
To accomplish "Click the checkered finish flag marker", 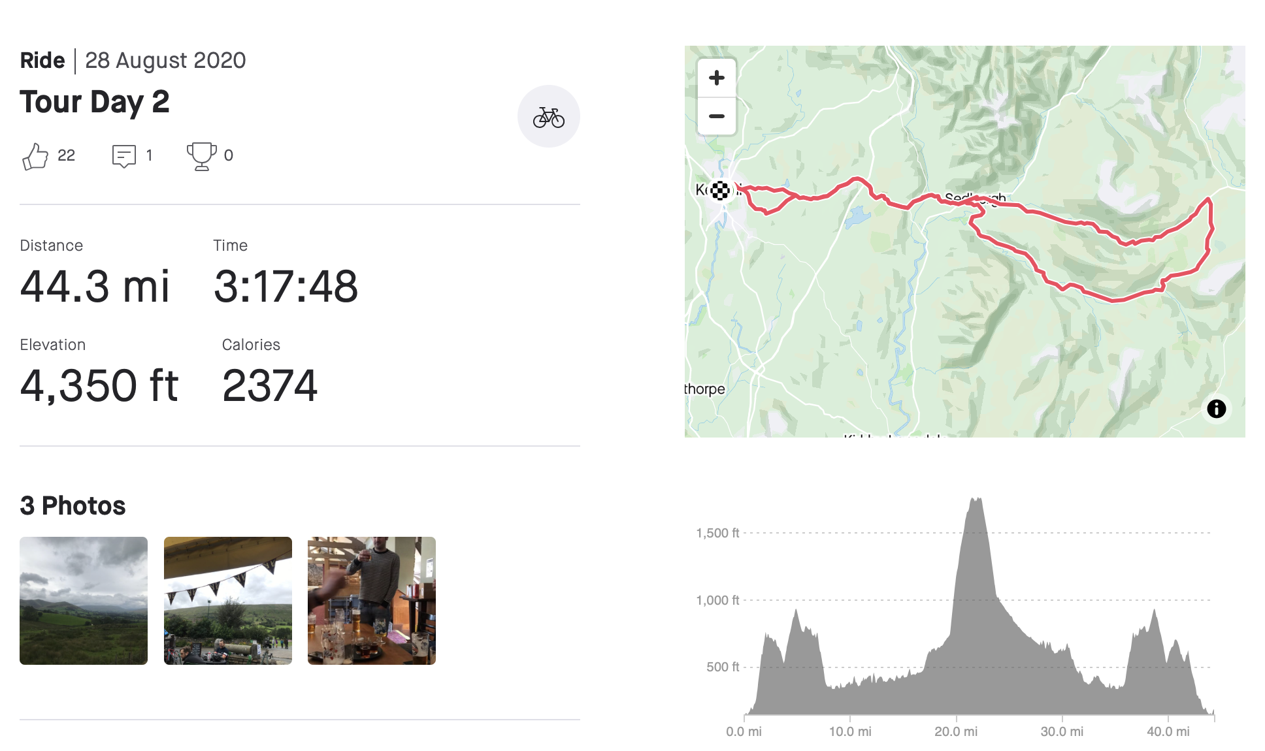I will click(720, 190).
